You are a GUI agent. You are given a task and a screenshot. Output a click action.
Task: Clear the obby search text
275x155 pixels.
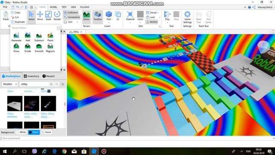51,84
